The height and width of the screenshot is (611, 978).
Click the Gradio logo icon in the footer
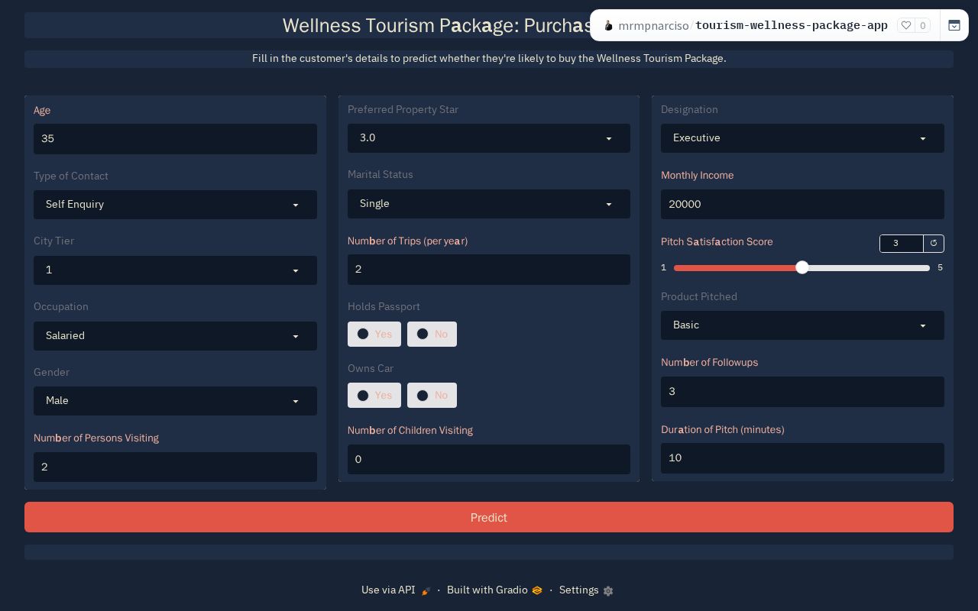537,590
